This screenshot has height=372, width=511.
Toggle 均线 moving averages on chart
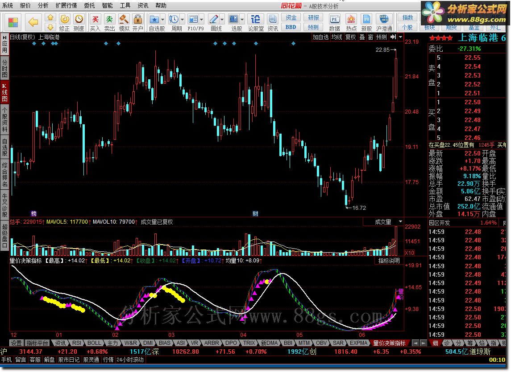pyautogui.click(x=337, y=37)
